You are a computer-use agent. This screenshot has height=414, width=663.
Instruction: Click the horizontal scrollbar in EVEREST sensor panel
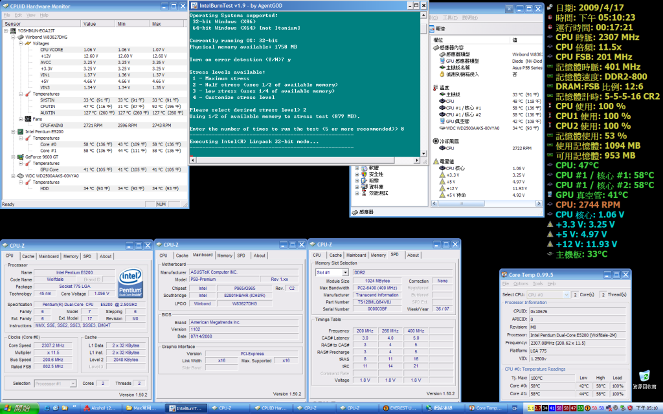[x=486, y=204]
